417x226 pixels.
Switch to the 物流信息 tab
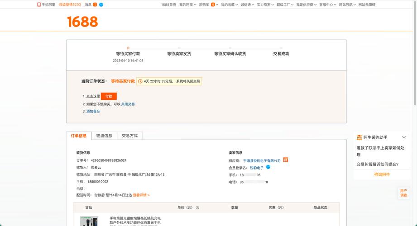pos(104,136)
